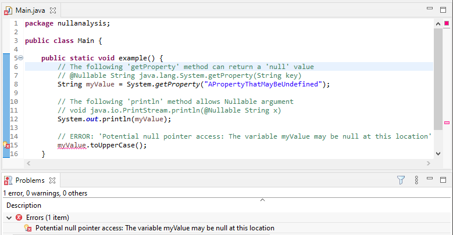Click getProperty method call on line 8
Screen dimensions: 453x235
point(177,84)
